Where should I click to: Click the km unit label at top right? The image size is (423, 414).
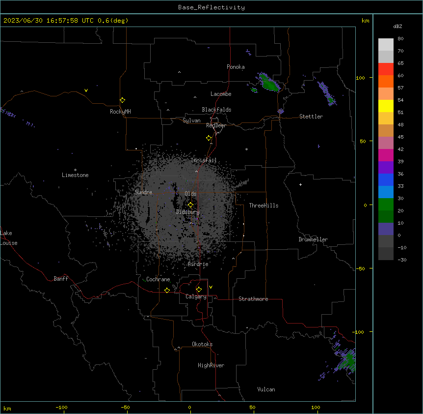pyautogui.click(x=366, y=21)
